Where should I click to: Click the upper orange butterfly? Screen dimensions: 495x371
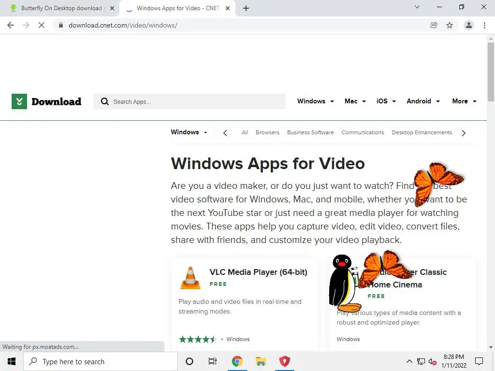(x=438, y=184)
